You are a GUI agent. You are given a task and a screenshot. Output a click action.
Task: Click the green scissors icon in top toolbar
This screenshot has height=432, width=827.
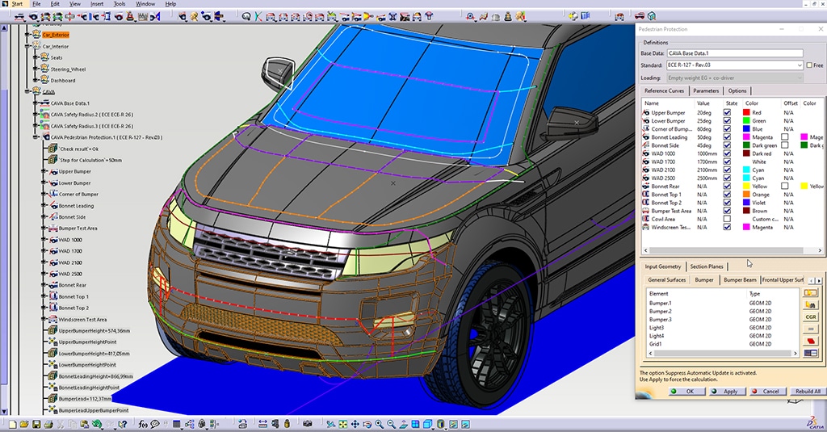[x=258, y=16]
